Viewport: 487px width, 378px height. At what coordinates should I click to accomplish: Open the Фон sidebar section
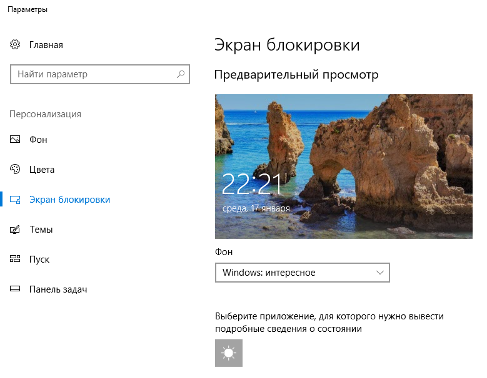(38, 140)
